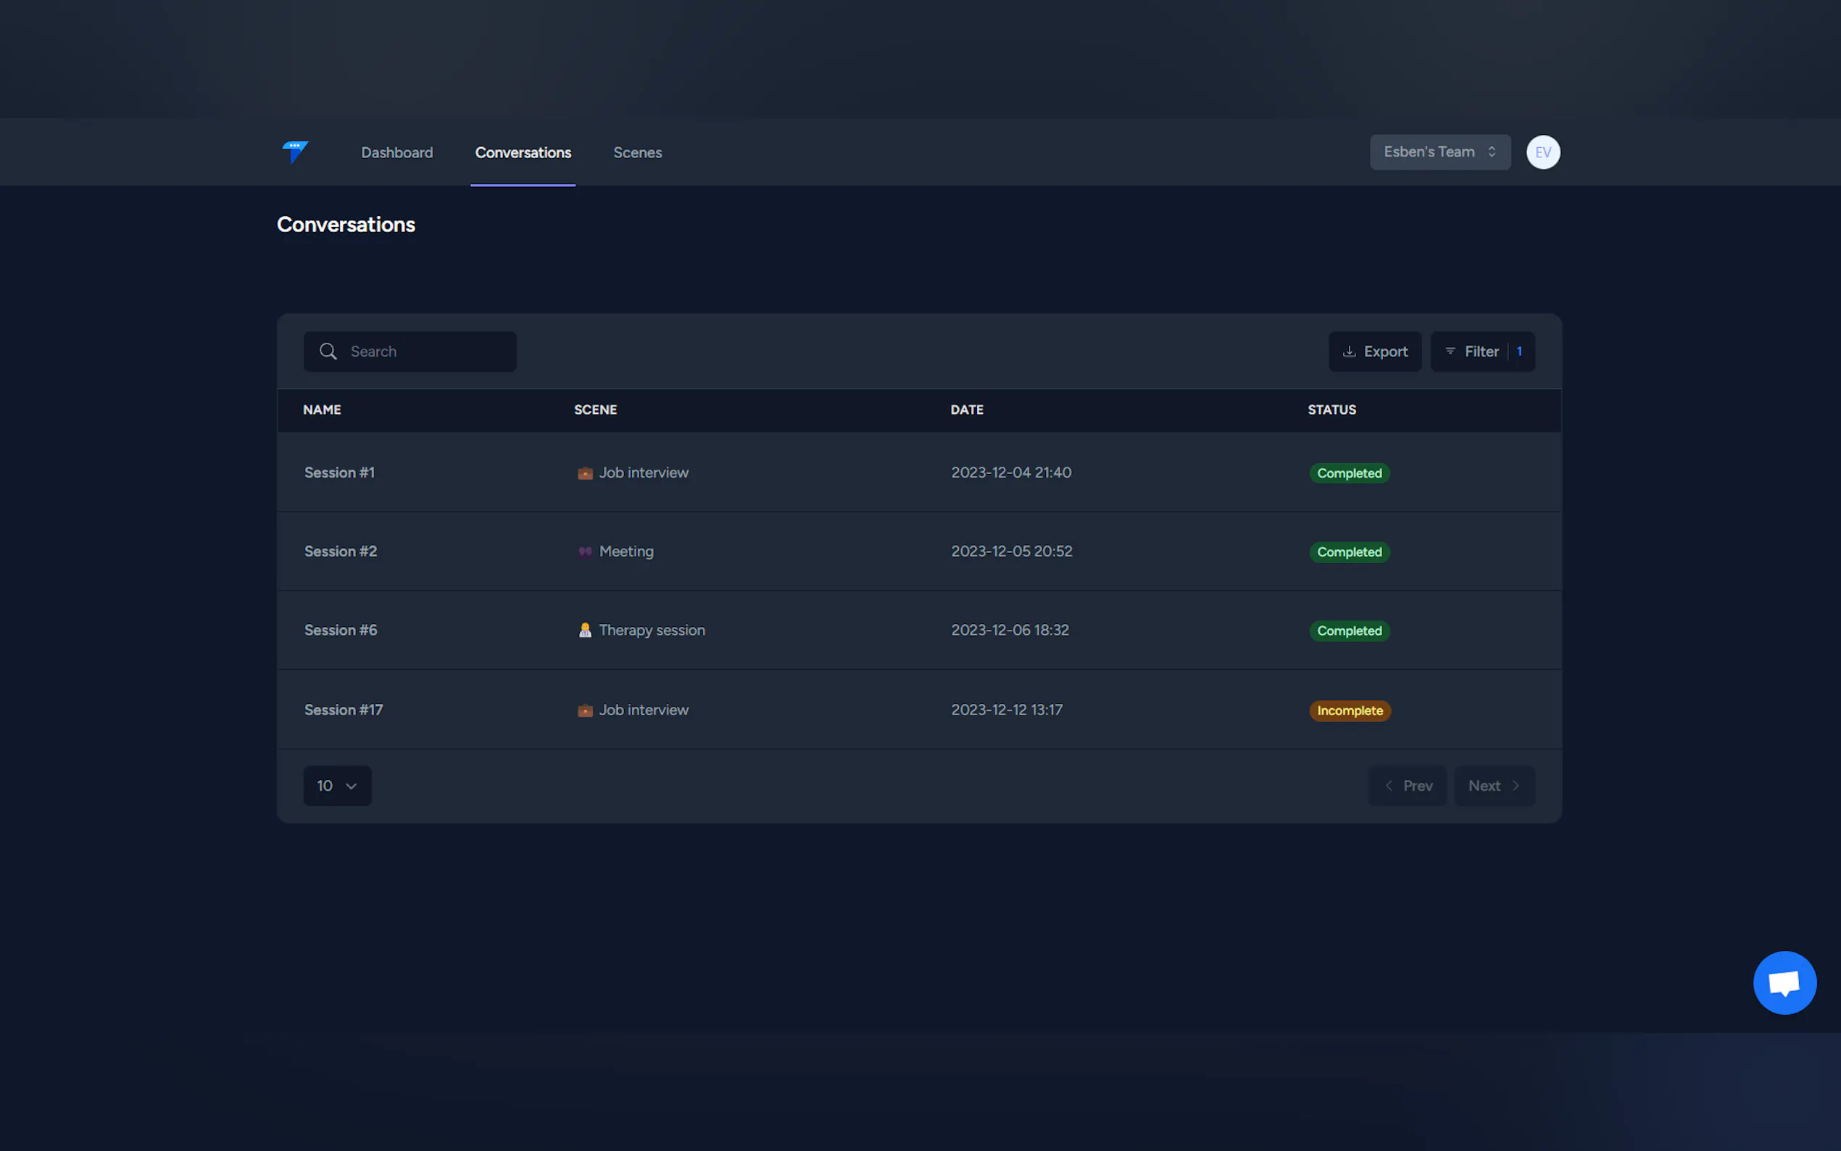Click the briefcase icon in Session #17 row
The image size is (1841, 1151).
click(x=584, y=710)
